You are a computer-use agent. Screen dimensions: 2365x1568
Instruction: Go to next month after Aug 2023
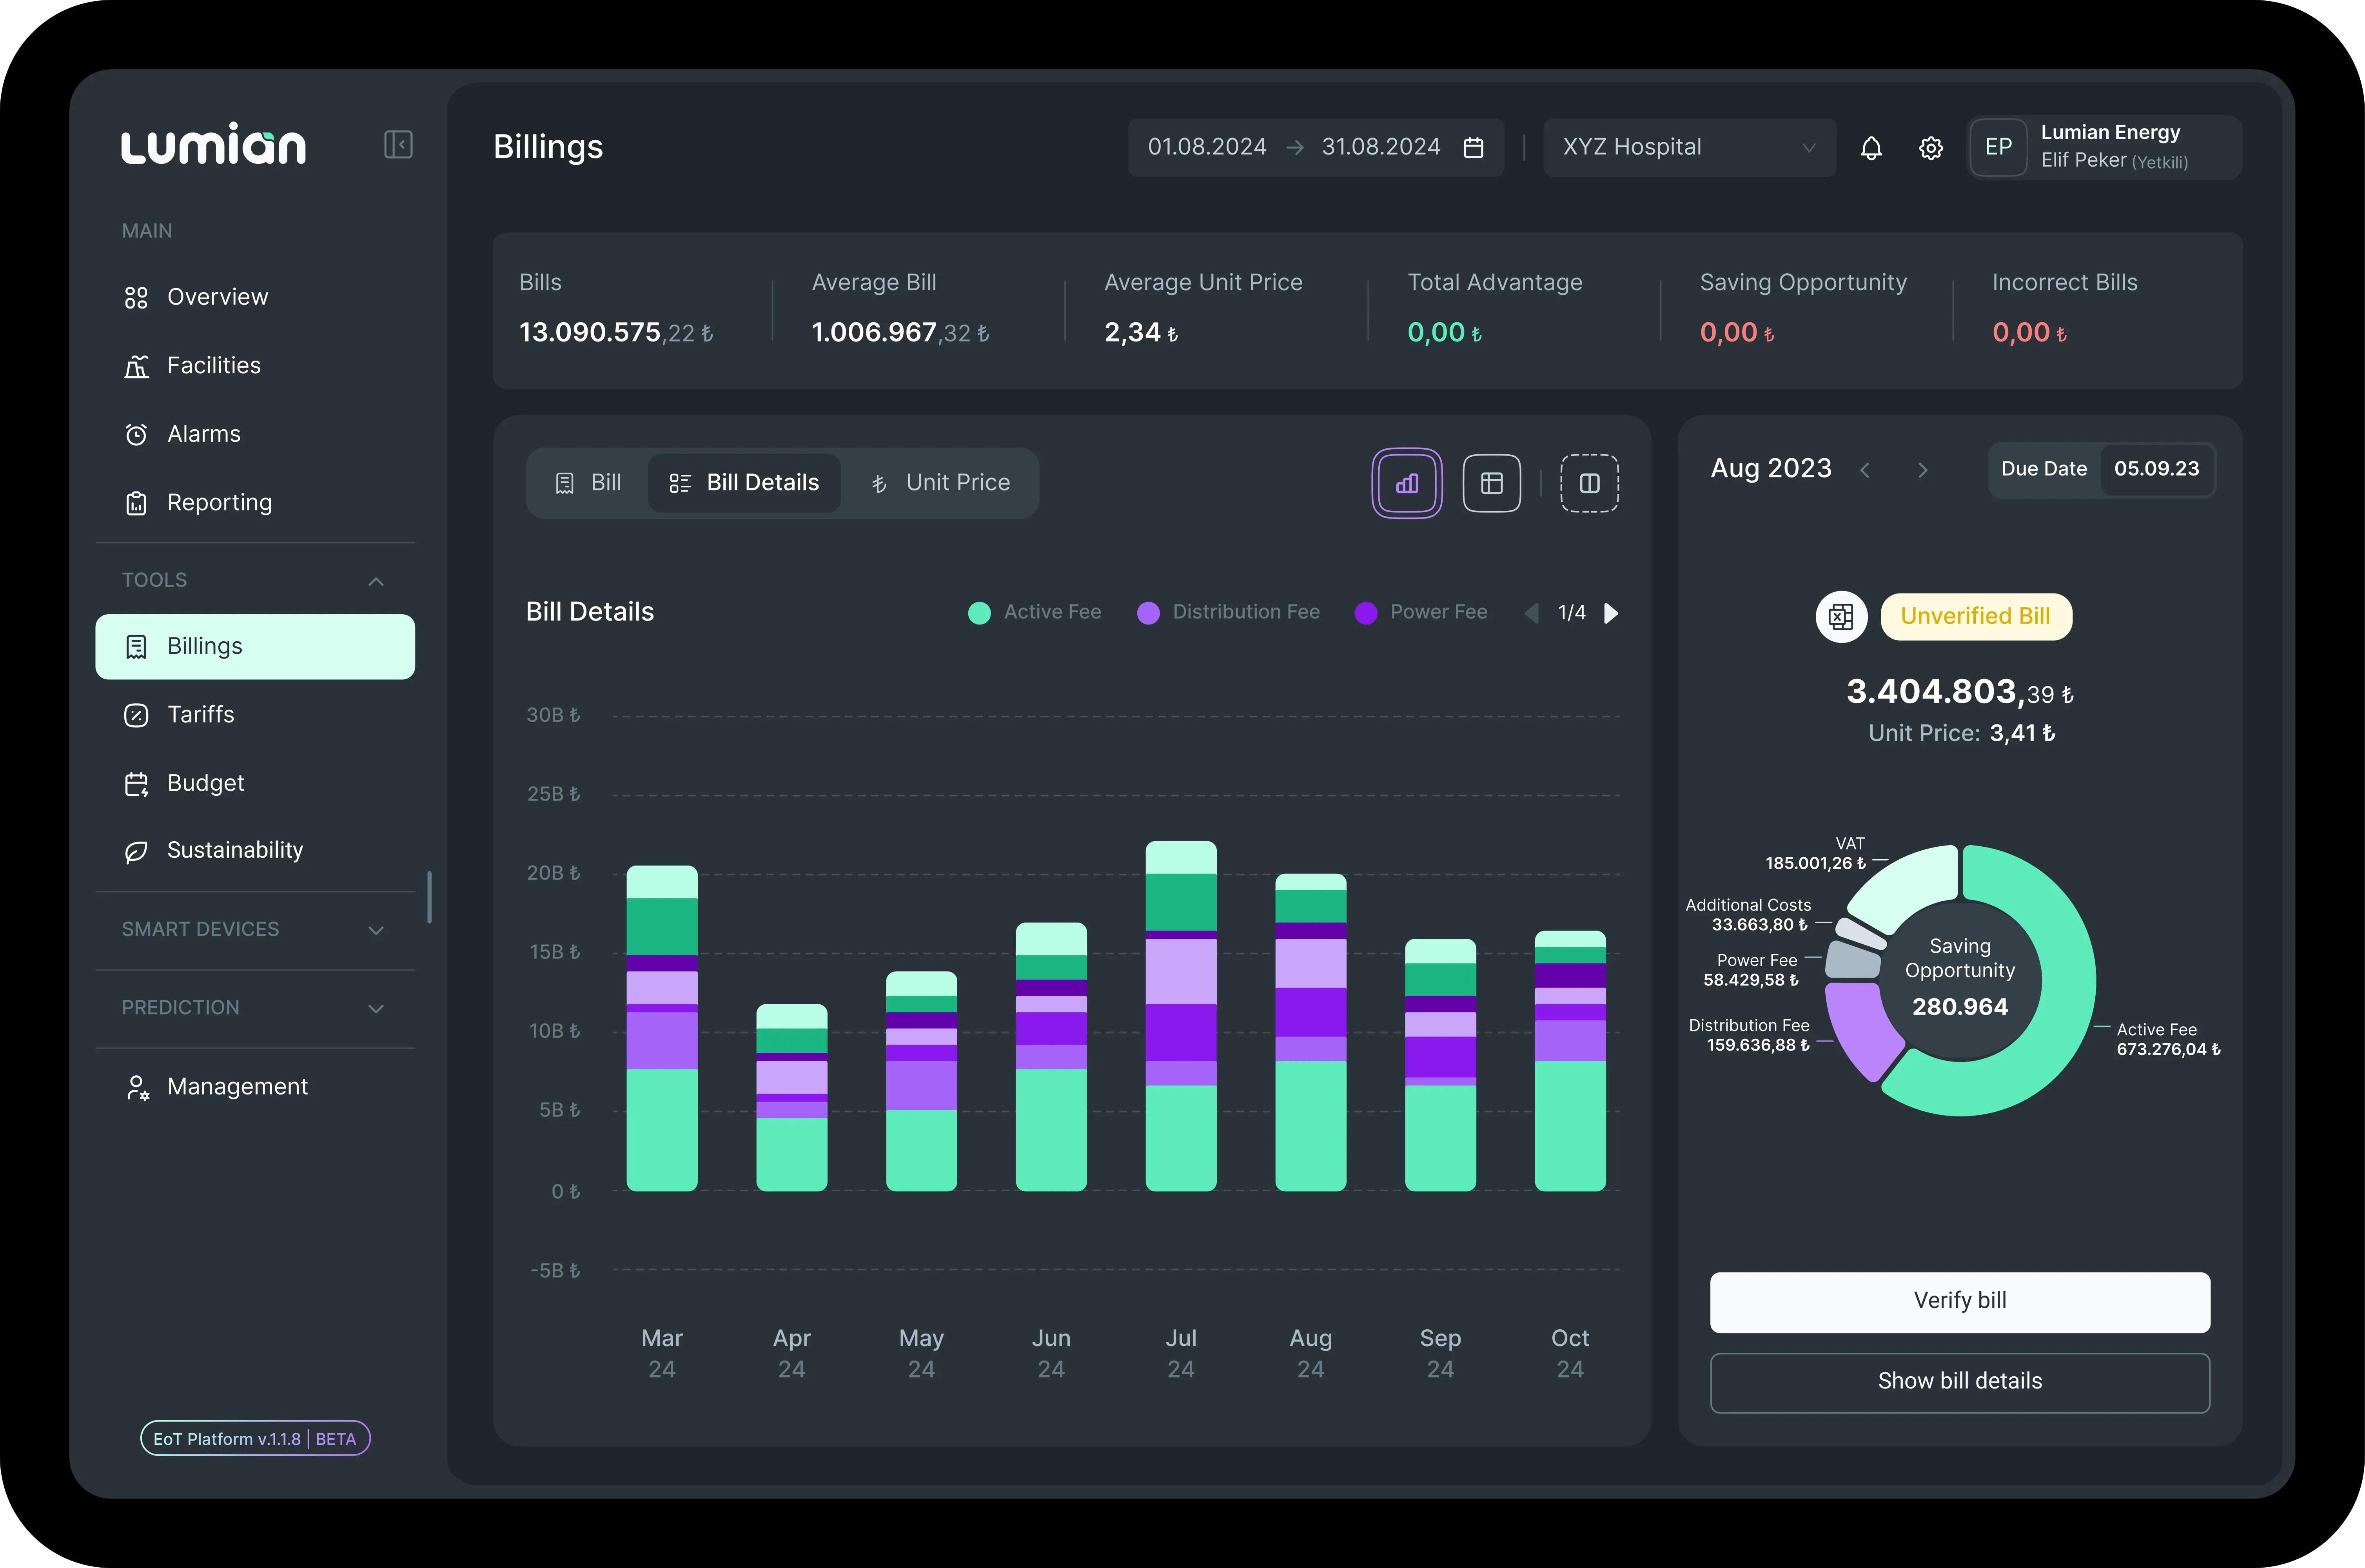coord(1922,470)
